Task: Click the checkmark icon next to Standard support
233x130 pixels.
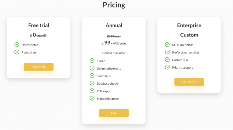Action: pos(92,99)
